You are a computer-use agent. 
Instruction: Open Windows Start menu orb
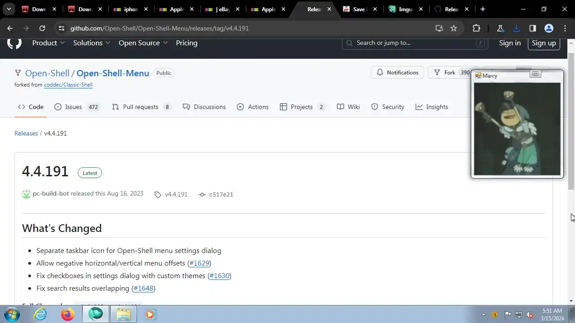click(x=12, y=314)
